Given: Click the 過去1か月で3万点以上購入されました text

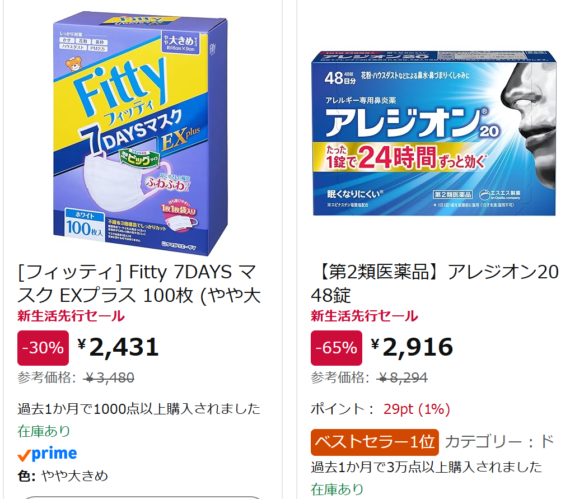Looking at the screenshot, I should (x=427, y=467).
